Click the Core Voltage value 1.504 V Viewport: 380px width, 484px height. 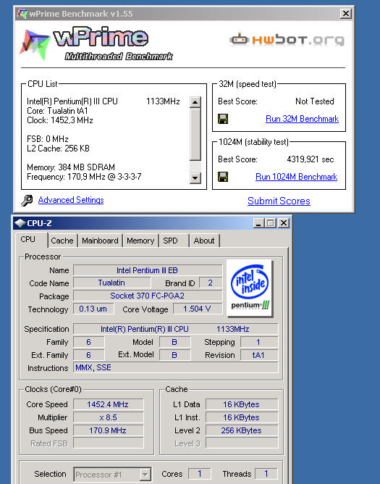(198, 309)
